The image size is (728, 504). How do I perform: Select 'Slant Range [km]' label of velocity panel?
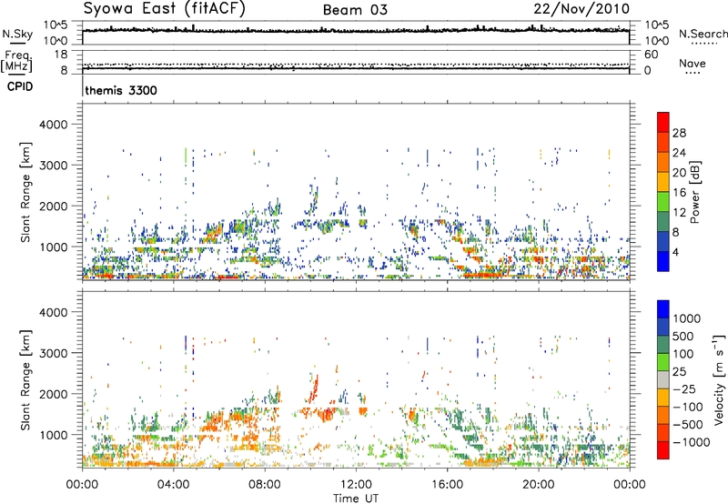25,379
